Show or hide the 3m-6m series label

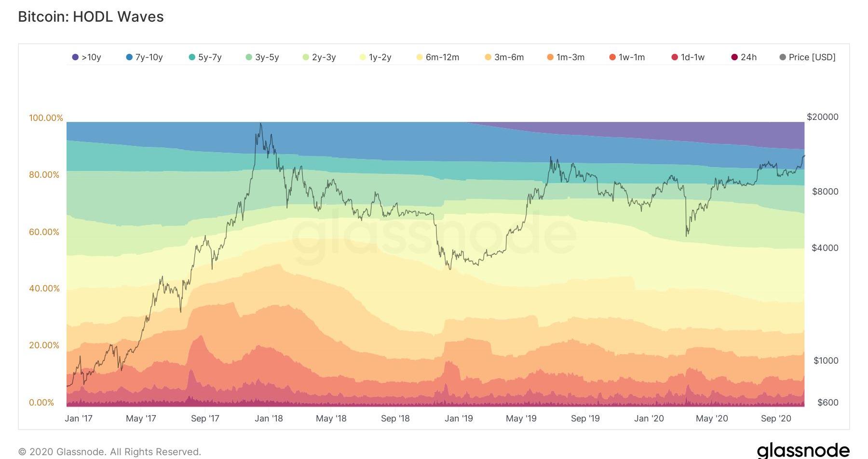[509, 57]
